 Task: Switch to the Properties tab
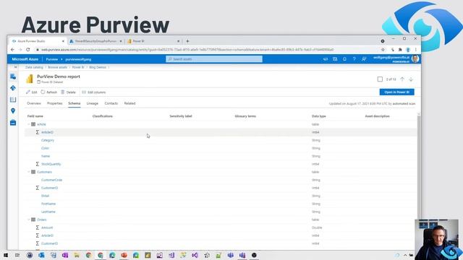(55, 103)
